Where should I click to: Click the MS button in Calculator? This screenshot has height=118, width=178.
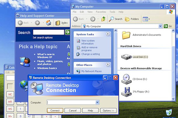10,109
